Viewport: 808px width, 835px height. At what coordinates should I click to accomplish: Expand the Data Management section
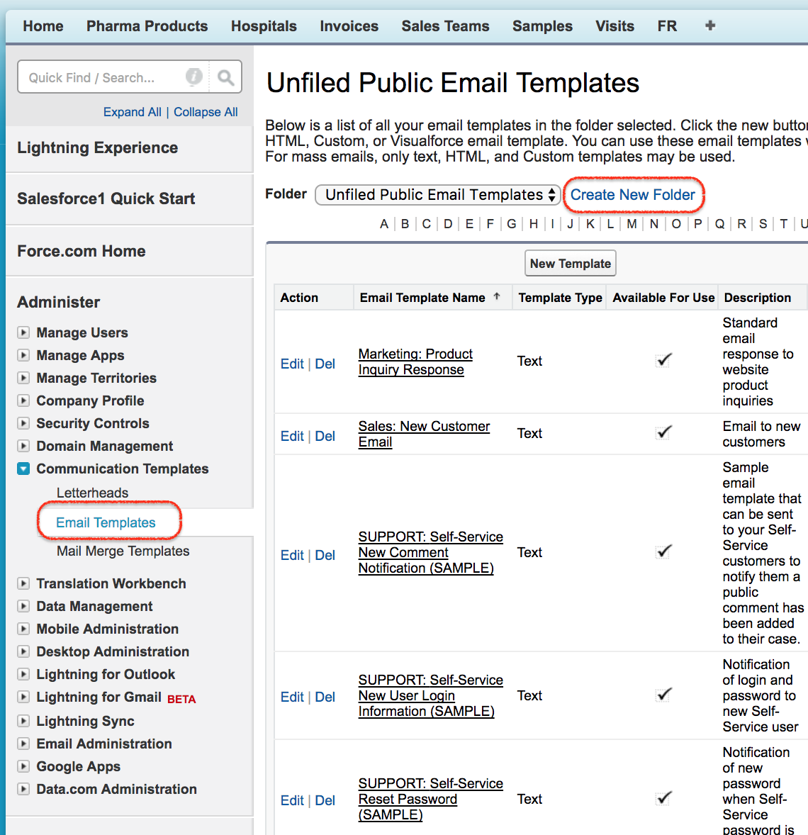23,606
